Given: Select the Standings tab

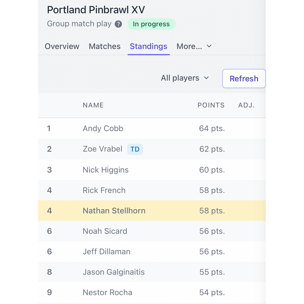Looking at the screenshot, I should tap(149, 46).
